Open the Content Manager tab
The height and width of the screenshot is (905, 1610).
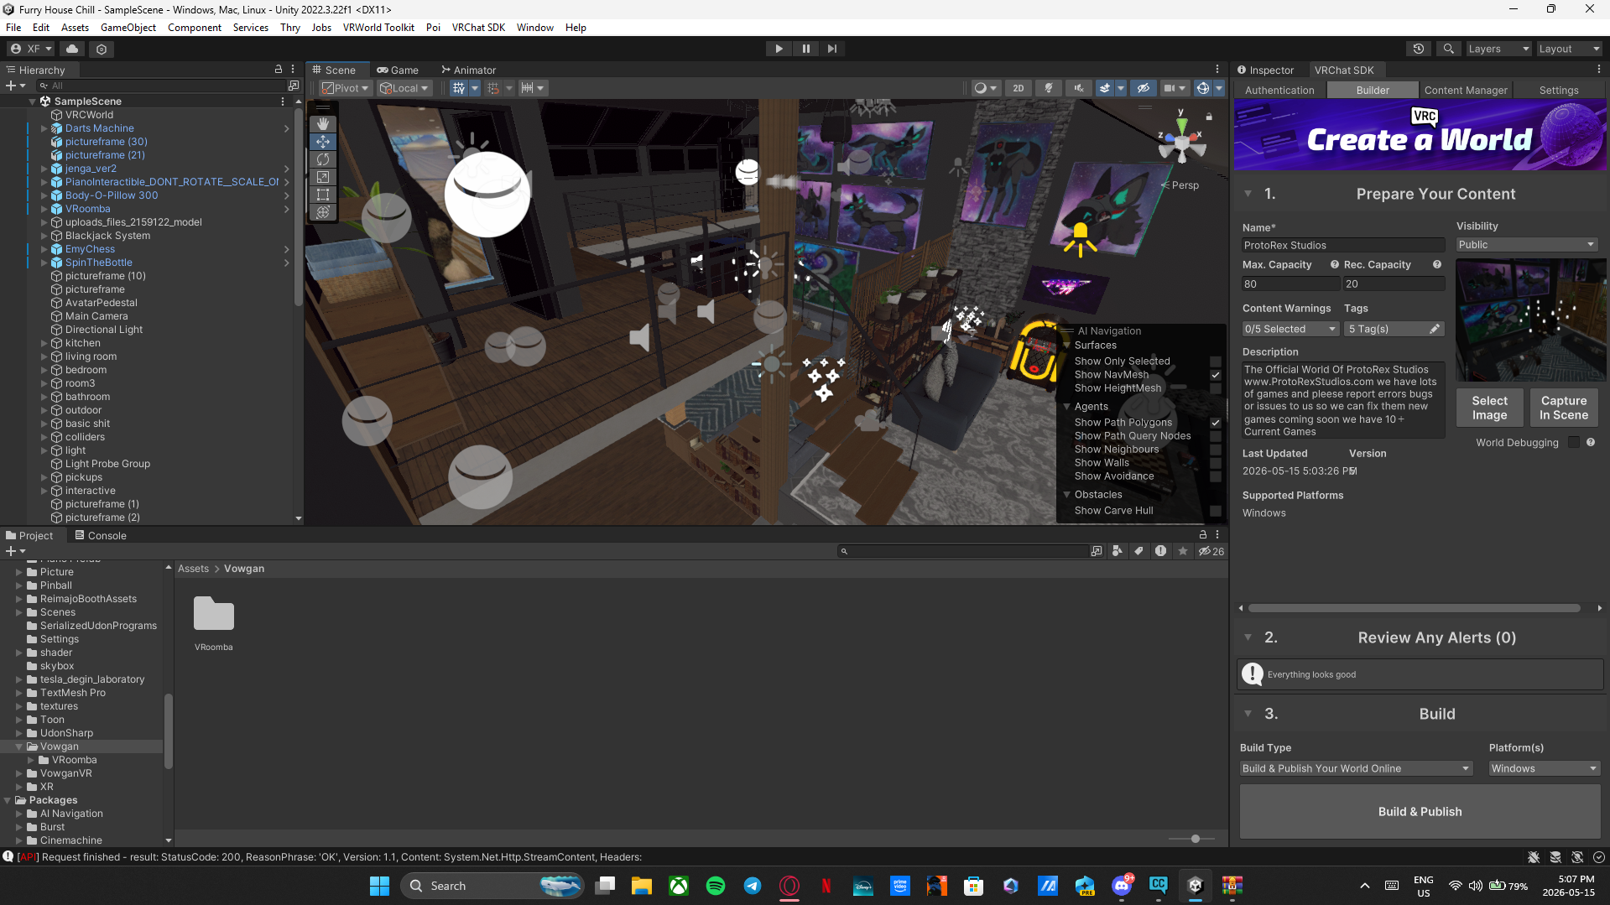[1466, 91]
